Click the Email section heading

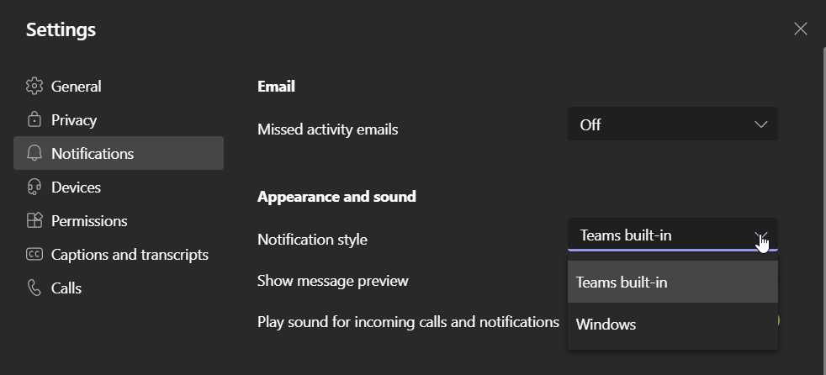point(276,86)
